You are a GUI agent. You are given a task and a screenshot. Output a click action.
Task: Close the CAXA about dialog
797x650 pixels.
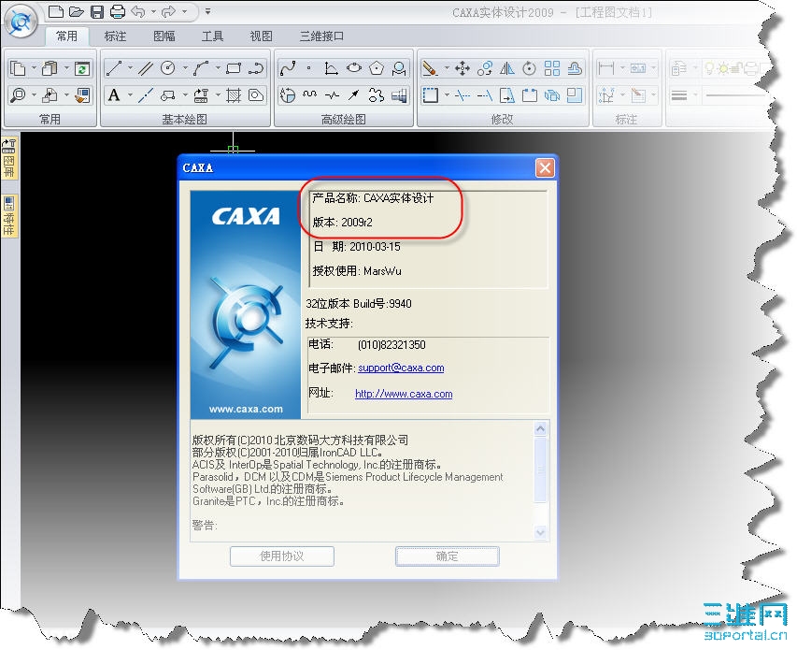545,167
